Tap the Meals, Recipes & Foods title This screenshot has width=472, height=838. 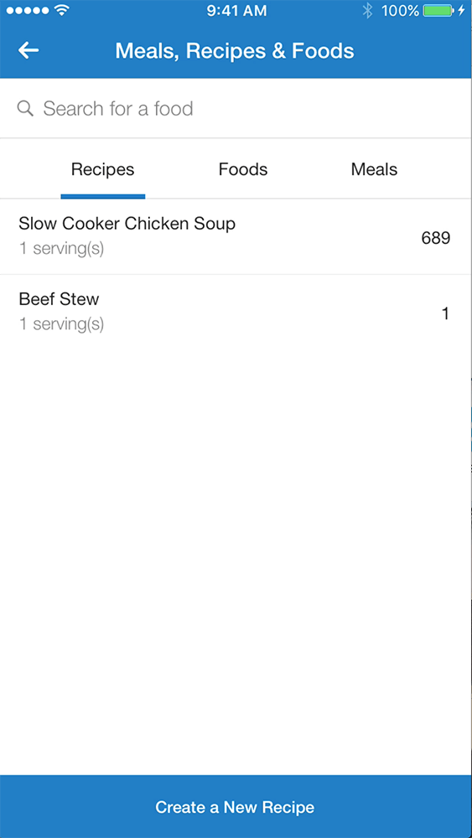235,51
